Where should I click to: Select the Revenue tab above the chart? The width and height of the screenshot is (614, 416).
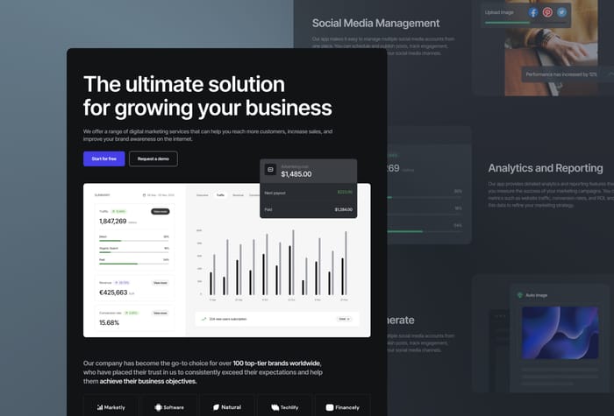click(238, 194)
